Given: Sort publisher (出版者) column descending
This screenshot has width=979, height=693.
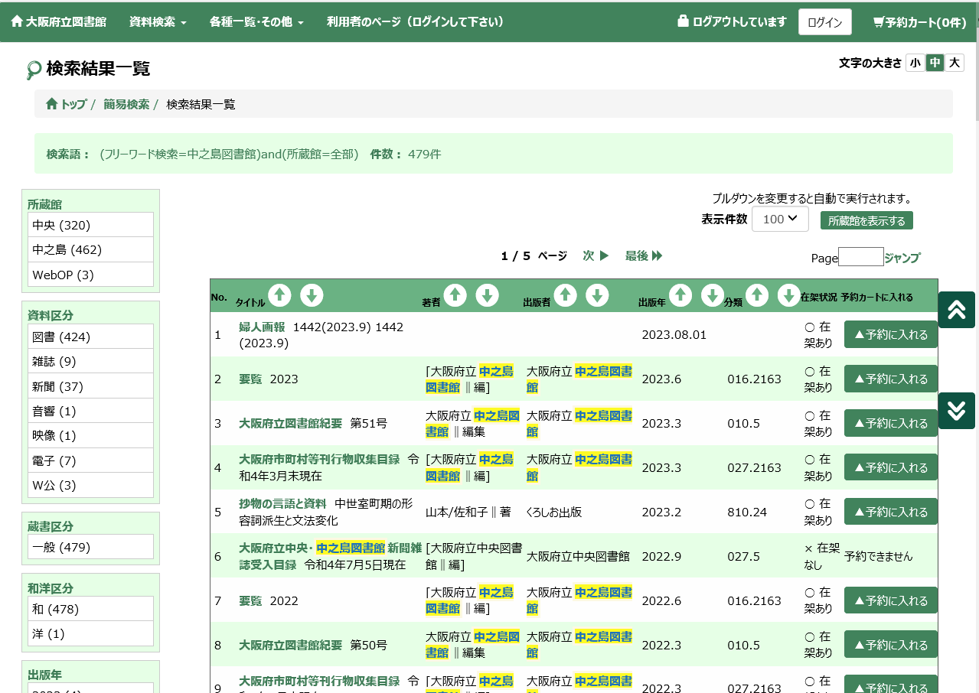Looking at the screenshot, I should (597, 295).
